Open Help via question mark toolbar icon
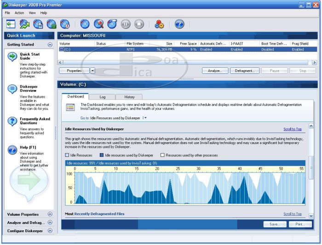 tap(179, 24)
